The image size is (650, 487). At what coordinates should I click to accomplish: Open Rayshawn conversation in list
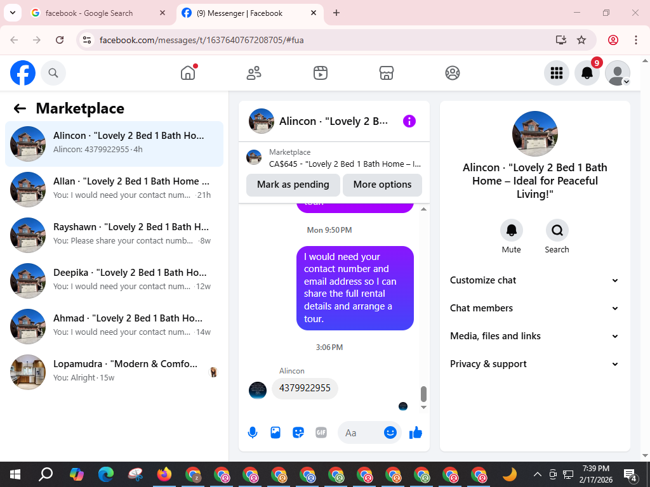pyautogui.click(x=114, y=235)
